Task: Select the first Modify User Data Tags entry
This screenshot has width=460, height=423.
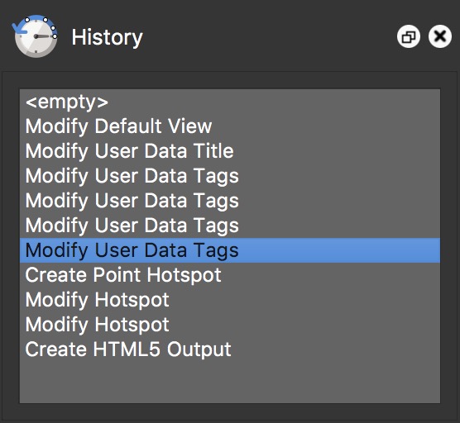Action: (x=230, y=176)
